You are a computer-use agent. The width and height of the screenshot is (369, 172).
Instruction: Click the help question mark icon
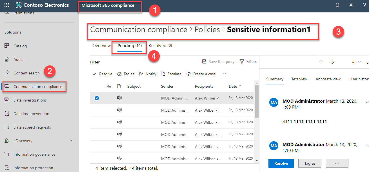click(364, 5)
